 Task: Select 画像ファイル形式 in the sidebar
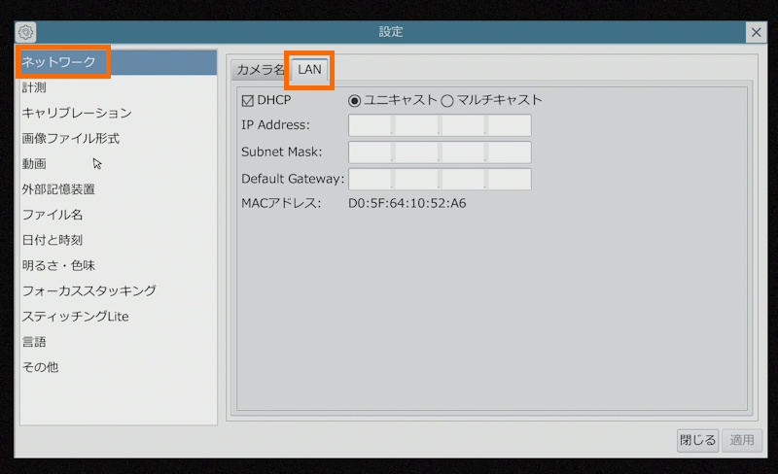click(x=70, y=138)
